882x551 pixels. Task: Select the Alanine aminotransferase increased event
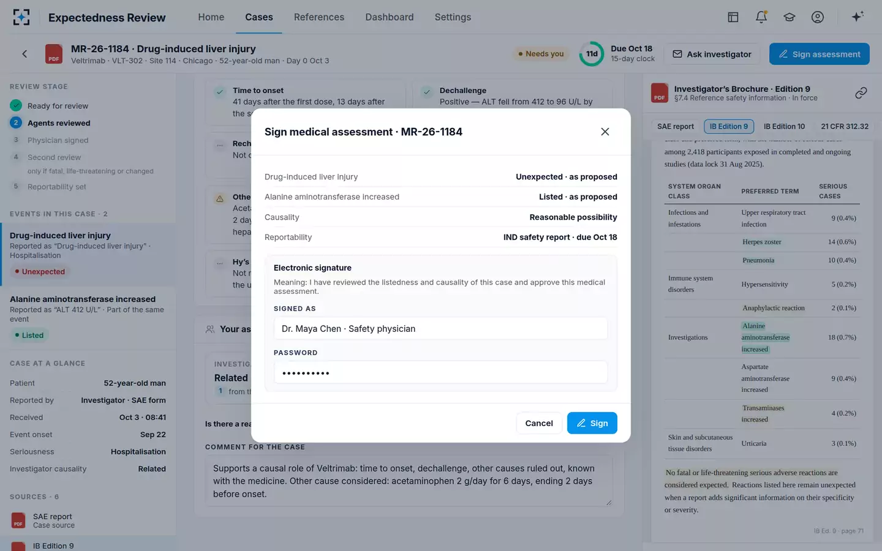tap(88, 317)
